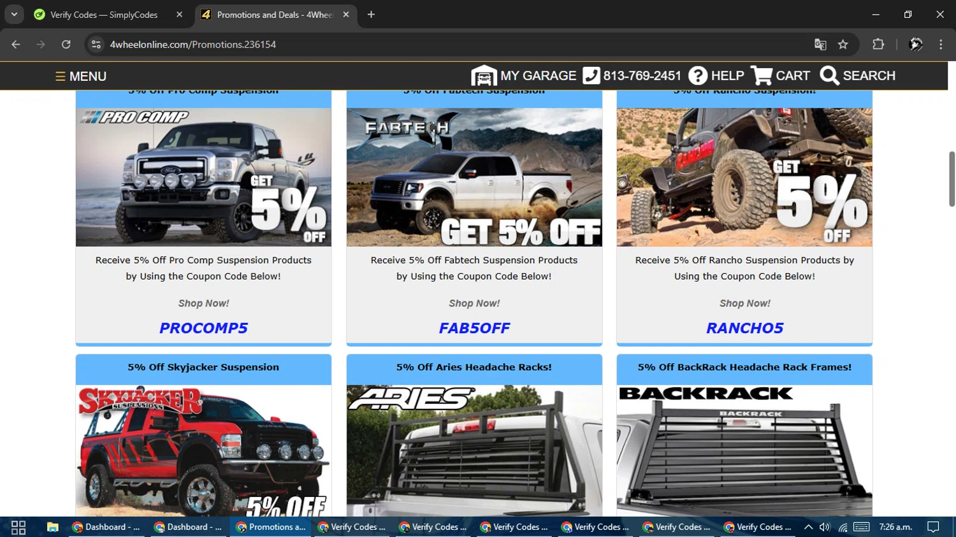This screenshot has width=956, height=537.
Task: Open the CART link
Action: click(x=792, y=76)
